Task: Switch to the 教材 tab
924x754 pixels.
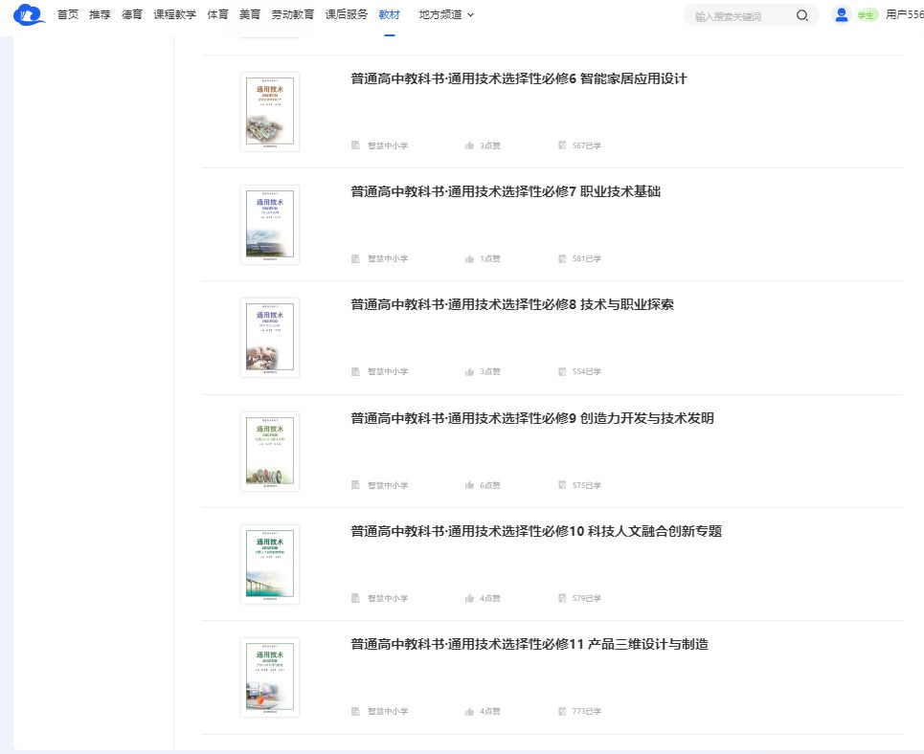Action: pyautogui.click(x=389, y=14)
